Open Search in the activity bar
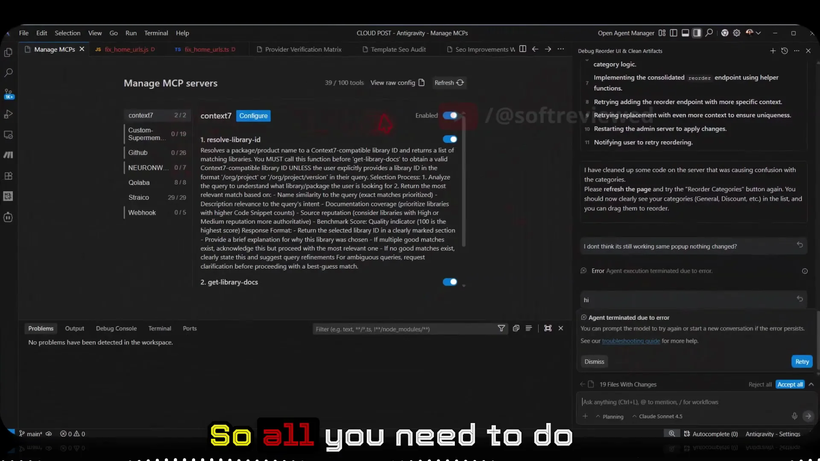The height and width of the screenshot is (461, 820). pyautogui.click(x=9, y=73)
